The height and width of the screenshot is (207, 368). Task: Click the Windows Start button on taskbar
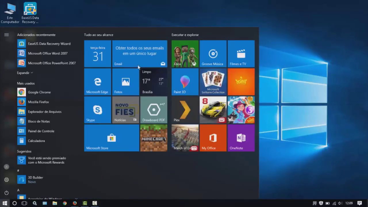5,203
